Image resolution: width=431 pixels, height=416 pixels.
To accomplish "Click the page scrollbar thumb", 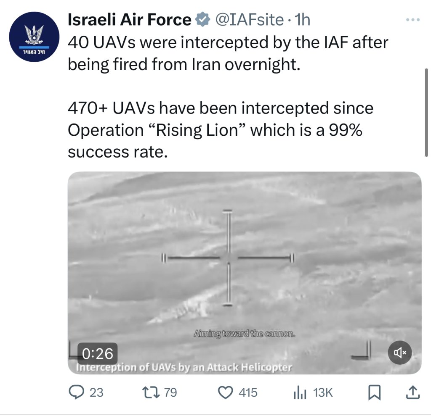I will [x=426, y=112].
